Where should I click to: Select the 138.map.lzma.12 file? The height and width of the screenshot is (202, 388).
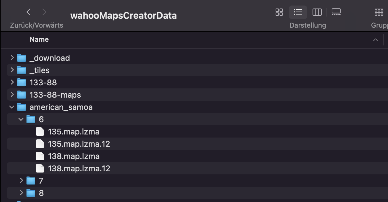79,169
